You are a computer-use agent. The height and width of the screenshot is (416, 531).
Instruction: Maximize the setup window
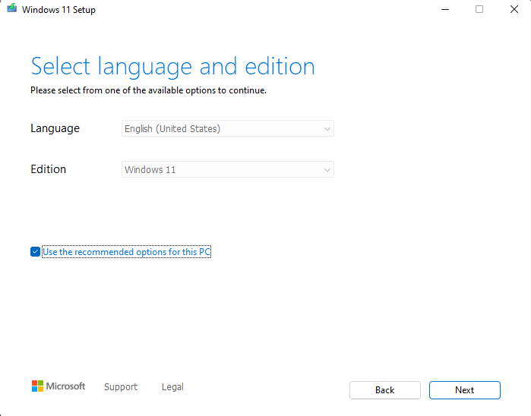[479, 9]
